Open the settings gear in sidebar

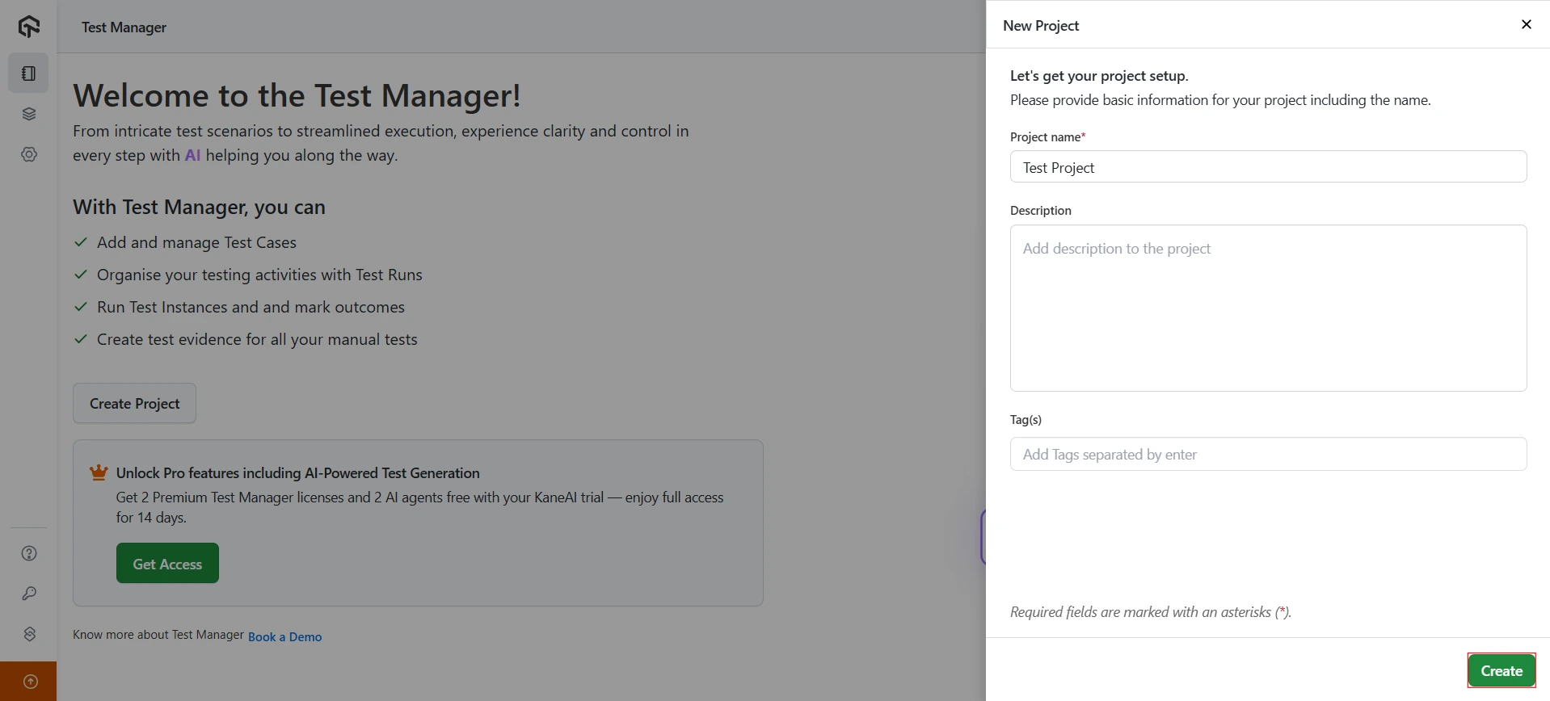pyautogui.click(x=29, y=154)
